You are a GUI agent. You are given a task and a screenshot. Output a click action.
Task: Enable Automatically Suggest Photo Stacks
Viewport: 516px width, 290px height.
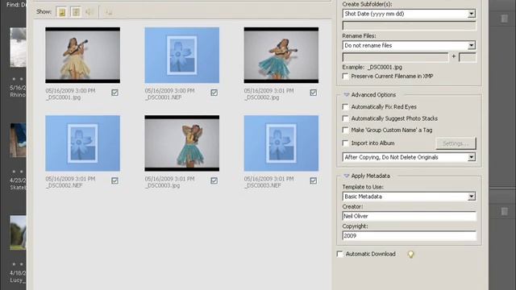tap(345, 118)
